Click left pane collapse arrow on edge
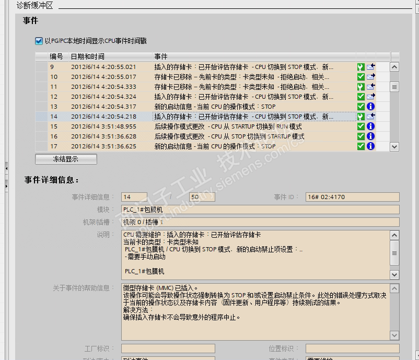The width and height of the screenshot is (419, 360). pos(6,168)
